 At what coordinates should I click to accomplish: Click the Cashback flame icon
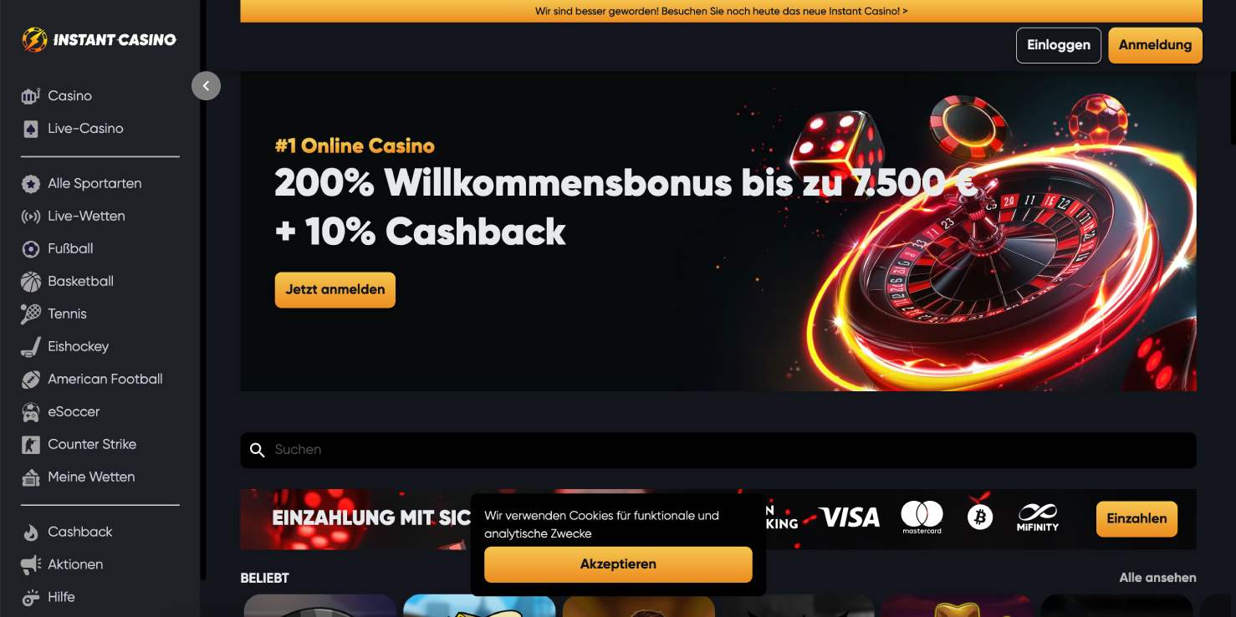point(31,533)
